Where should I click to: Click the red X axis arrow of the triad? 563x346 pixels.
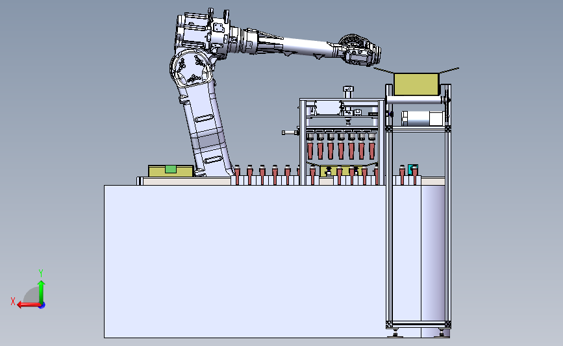[29, 305]
